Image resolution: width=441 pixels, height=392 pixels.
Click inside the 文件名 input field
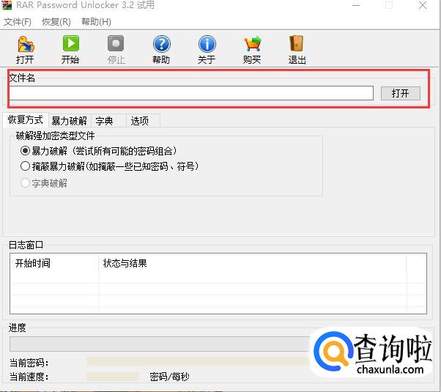[191, 93]
